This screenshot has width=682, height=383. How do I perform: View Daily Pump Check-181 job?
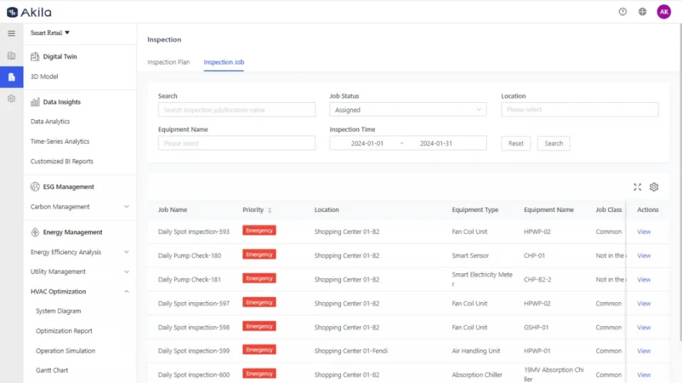644,279
